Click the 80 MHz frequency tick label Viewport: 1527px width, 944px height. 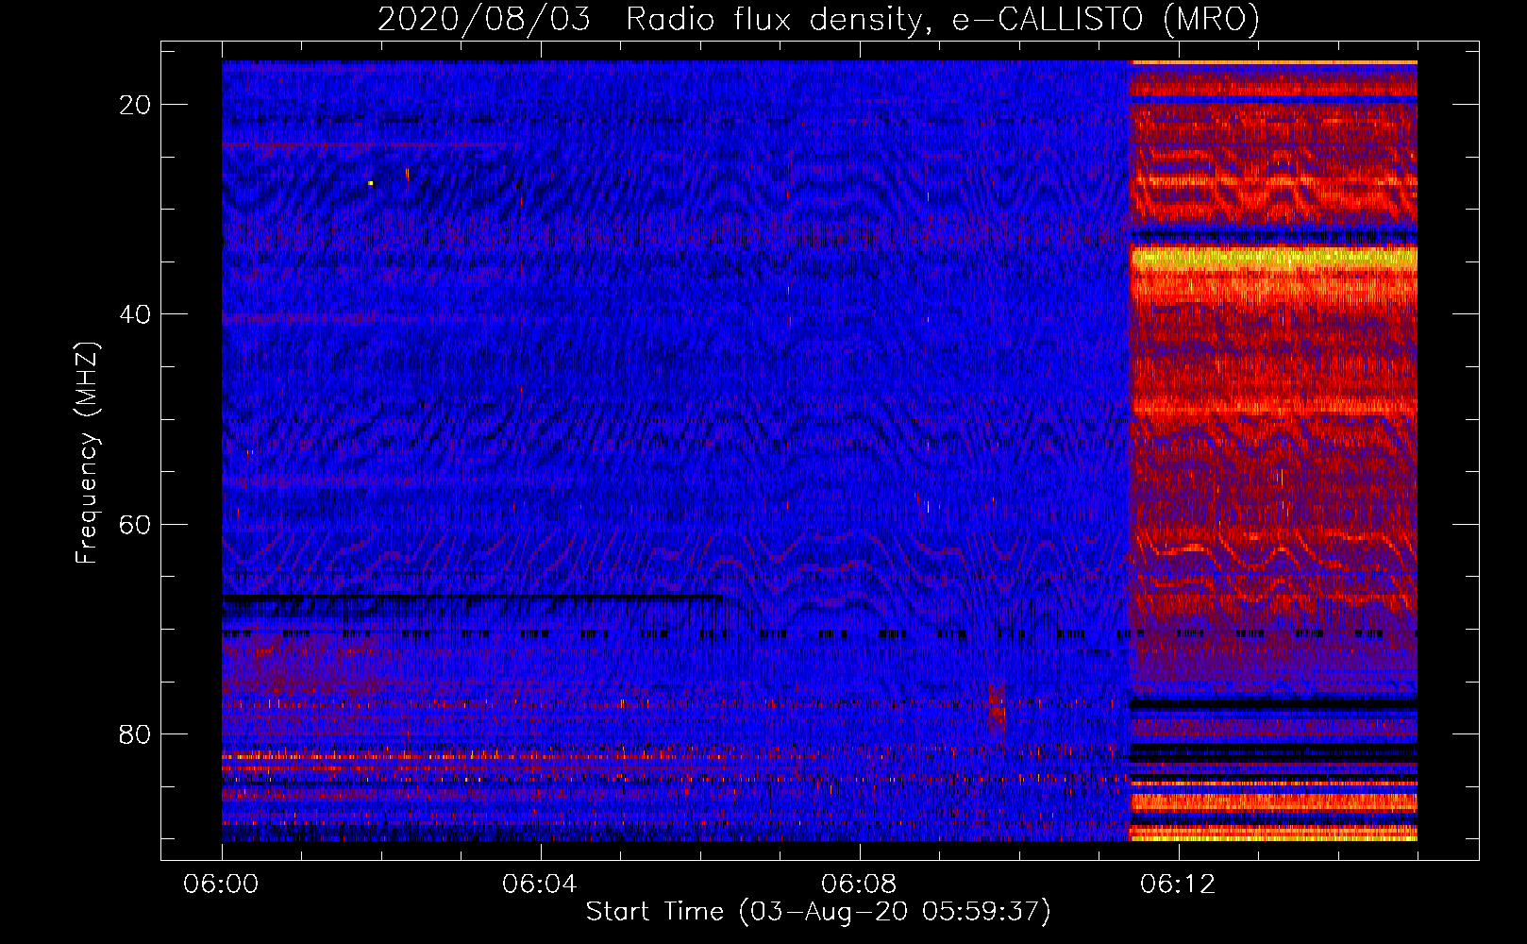(135, 733)
